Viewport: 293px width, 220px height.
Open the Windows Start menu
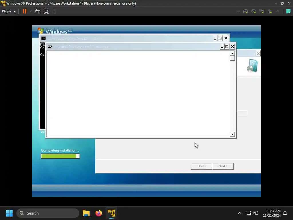pos(9,213)
